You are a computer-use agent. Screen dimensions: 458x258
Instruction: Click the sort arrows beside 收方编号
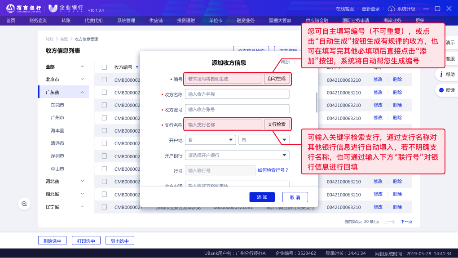[137, 67]
